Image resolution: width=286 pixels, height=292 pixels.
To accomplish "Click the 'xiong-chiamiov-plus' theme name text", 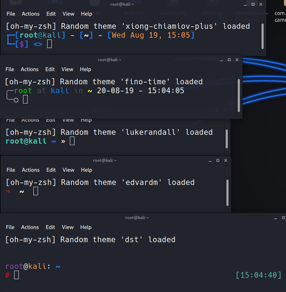I will (x=169, y=26).
